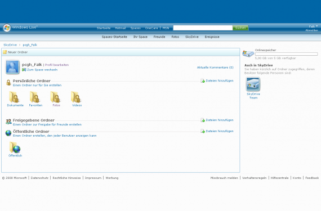The image size is (321, 211).
Task: Click the Neuer Ordner folder icon
Action: tap(5, 52)
